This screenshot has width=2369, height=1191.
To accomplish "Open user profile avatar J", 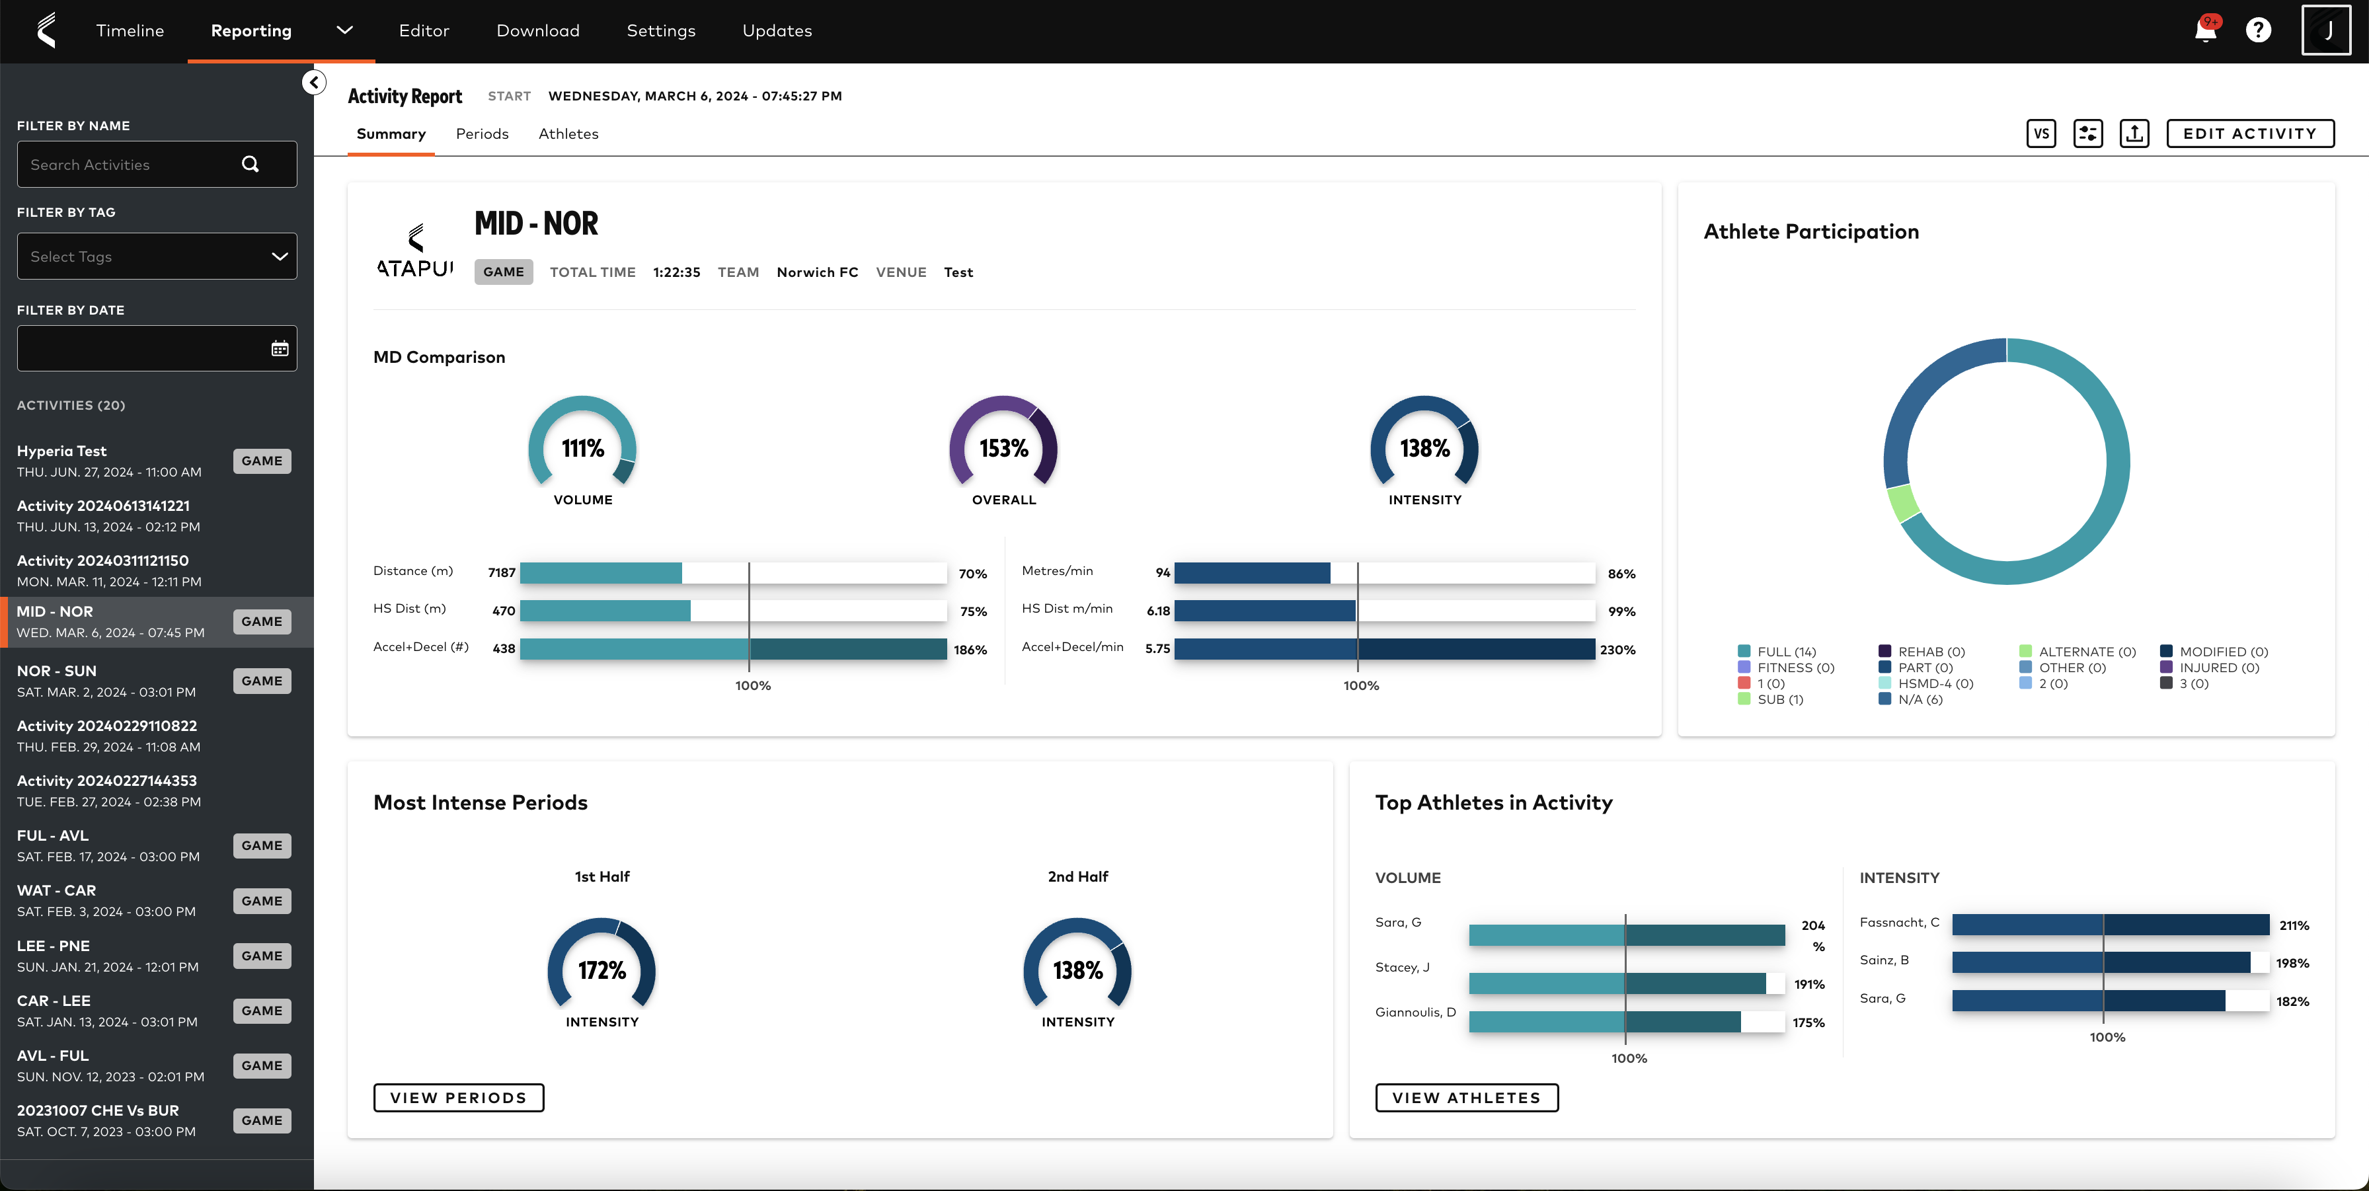I will click(x=2327, y=30).
